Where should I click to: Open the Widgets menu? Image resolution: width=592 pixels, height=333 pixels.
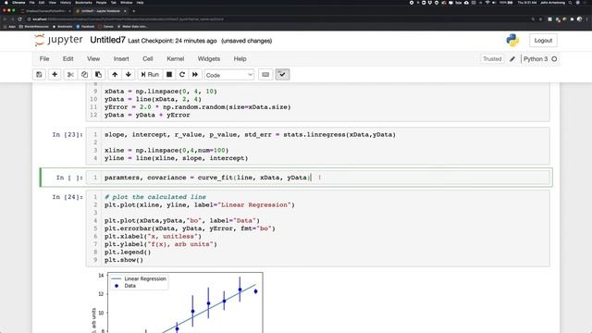(x=209, y=59)
